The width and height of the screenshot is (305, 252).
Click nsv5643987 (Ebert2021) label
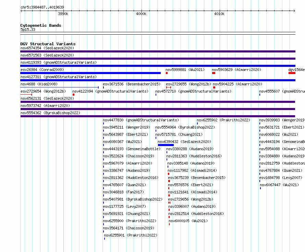click(x=125, y=134)
